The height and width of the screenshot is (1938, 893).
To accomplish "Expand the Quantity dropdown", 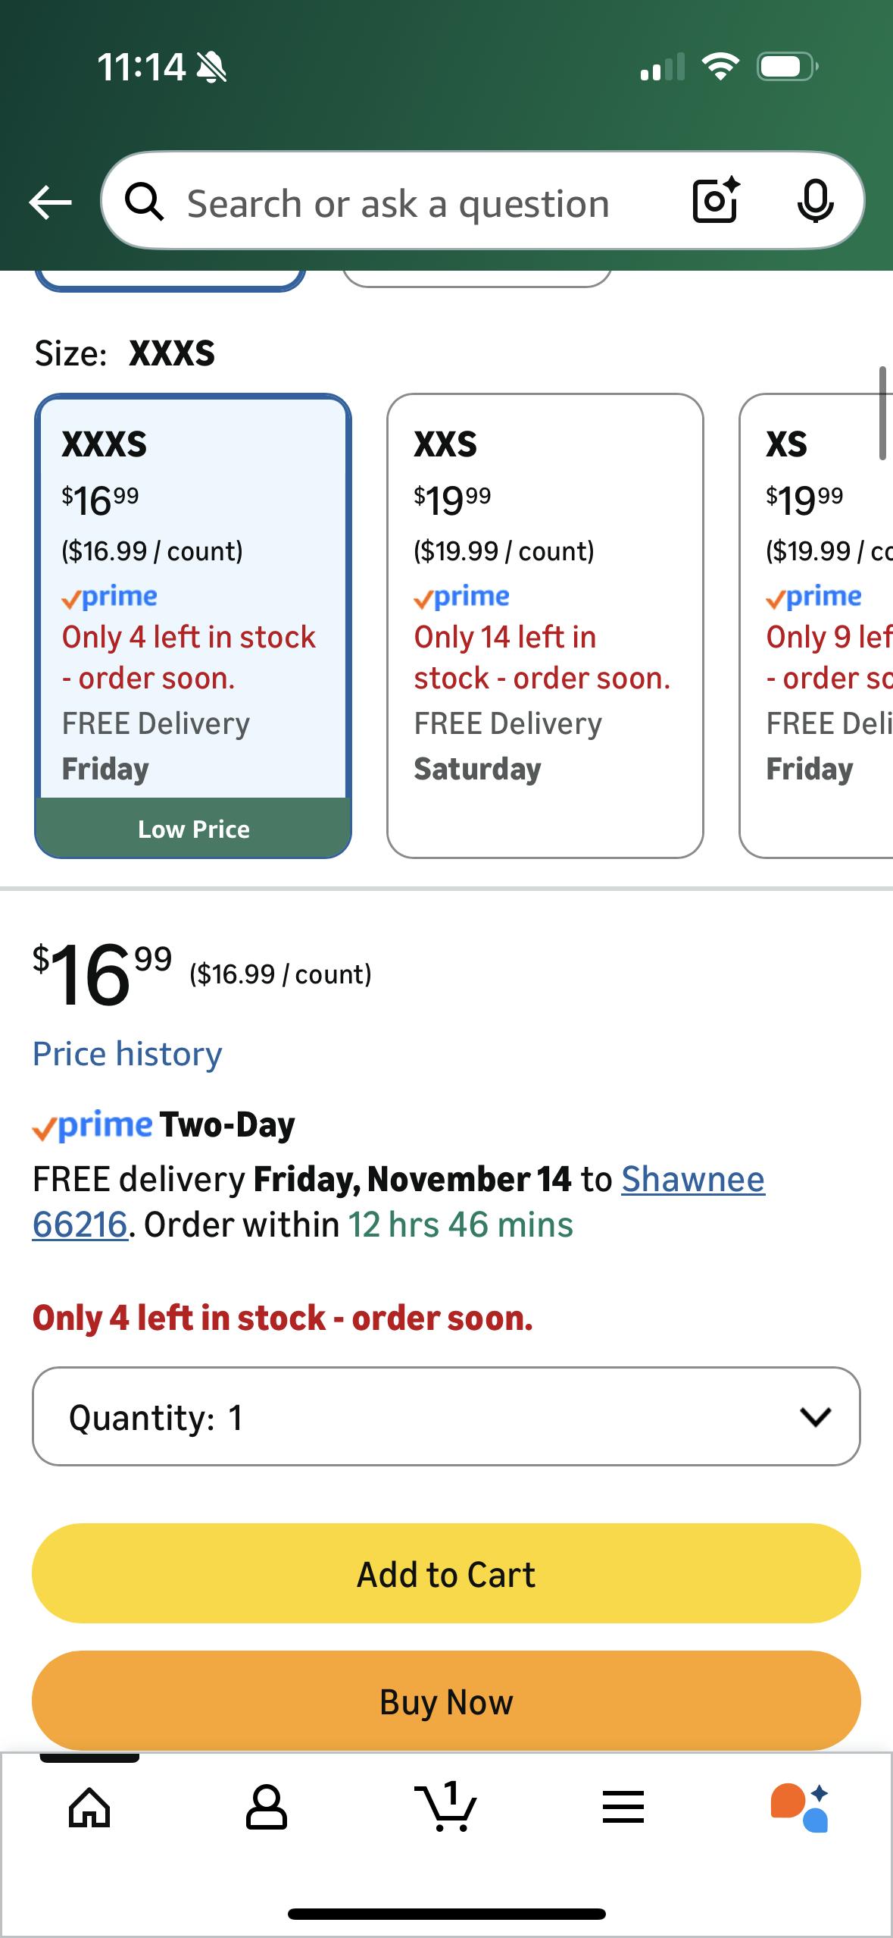I will coord(446,1416).
